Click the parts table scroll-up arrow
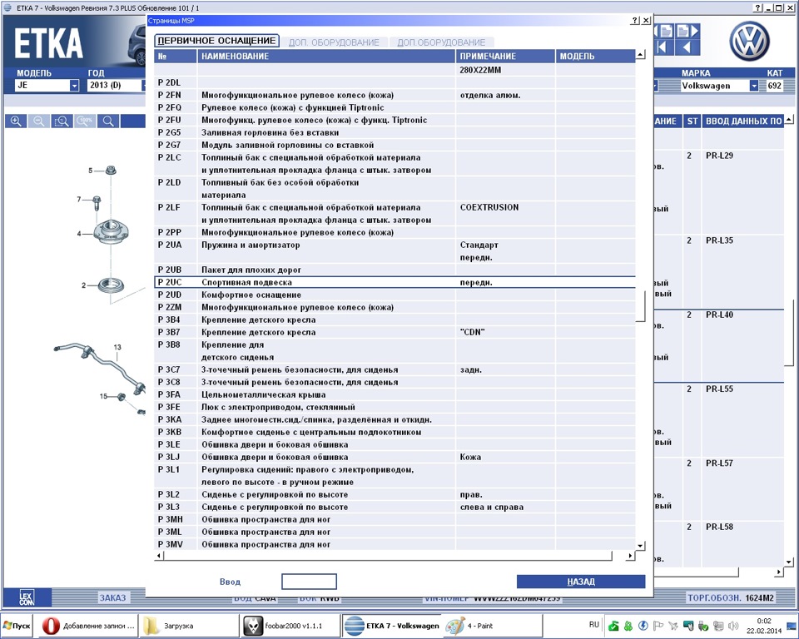 pyautogui.click(x=789, y=120)
